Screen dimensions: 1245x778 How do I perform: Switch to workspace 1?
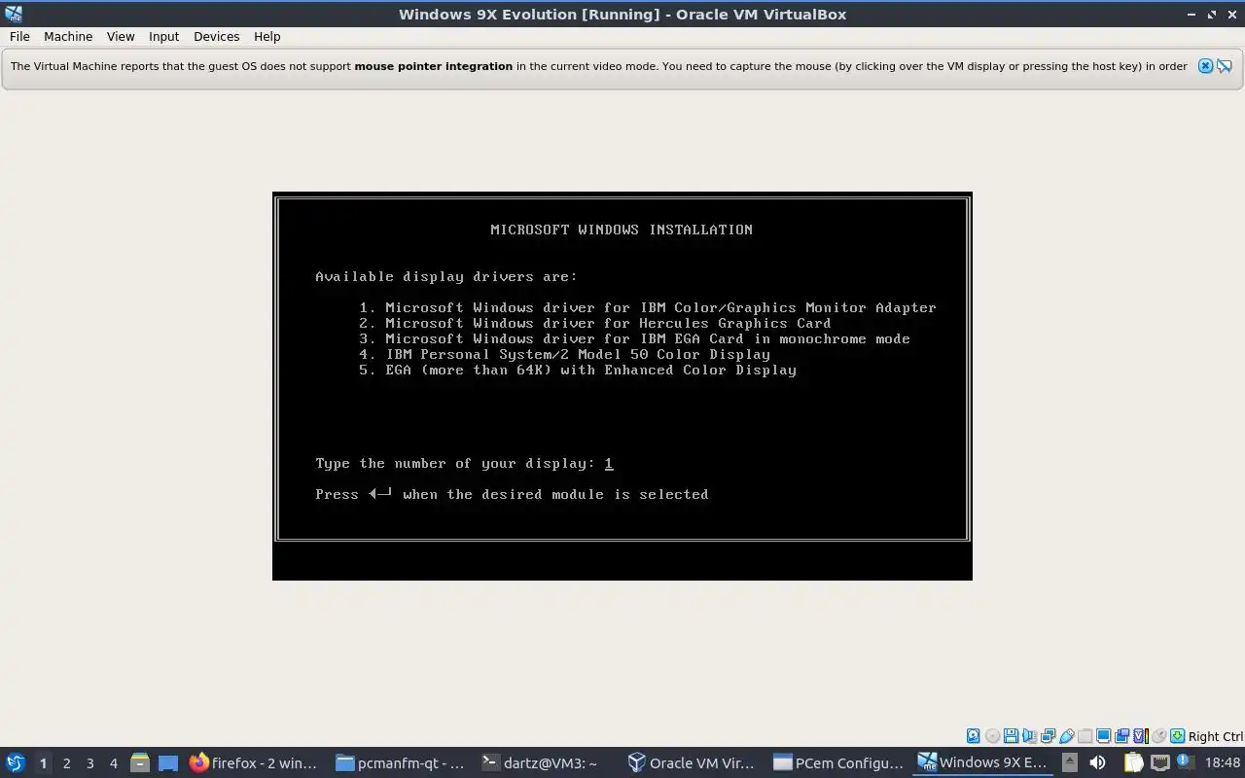click(43, 763)
